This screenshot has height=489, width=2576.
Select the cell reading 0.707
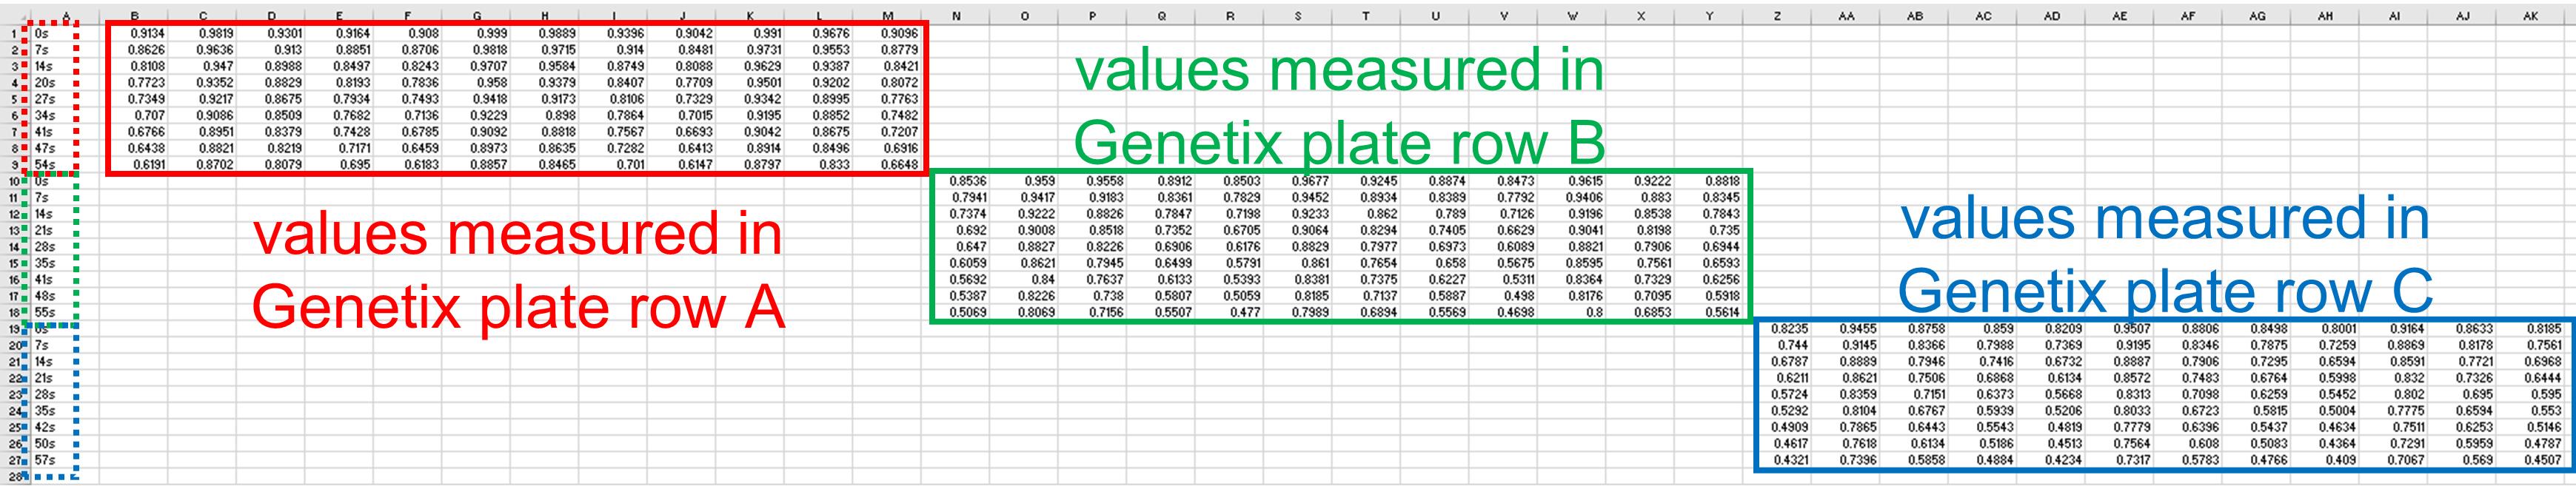coord(134,115)
